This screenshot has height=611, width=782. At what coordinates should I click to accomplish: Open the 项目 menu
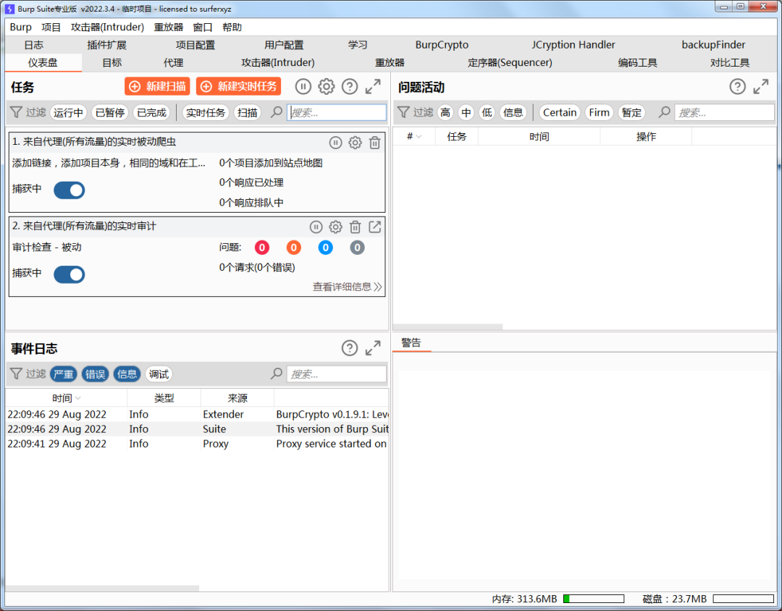[51, 27]
